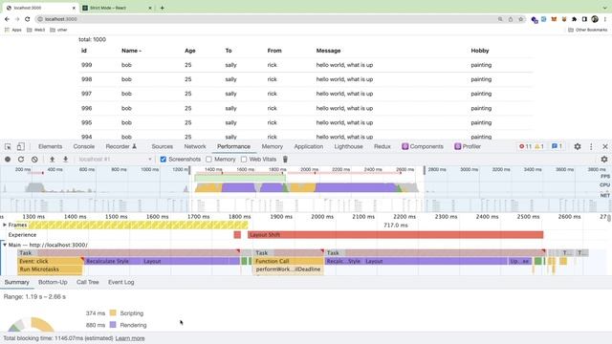Open the DevTools Memory tab
This screenshot has height=344, width=612.
click(x=272, y=146)
